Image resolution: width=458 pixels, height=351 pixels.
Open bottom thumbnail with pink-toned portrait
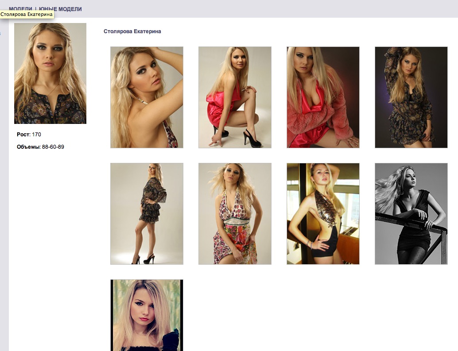click(x=147, y=315)
